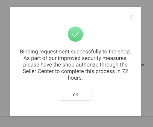The height and width of the screenshot is (127, 153).
Task: Click the word 'improved' in the message
Action: 69,58
